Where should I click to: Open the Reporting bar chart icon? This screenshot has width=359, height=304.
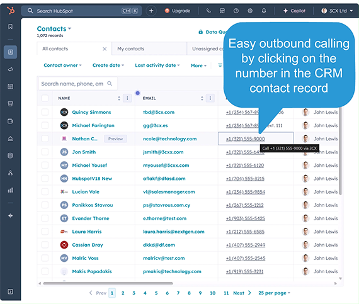point(10,190)
